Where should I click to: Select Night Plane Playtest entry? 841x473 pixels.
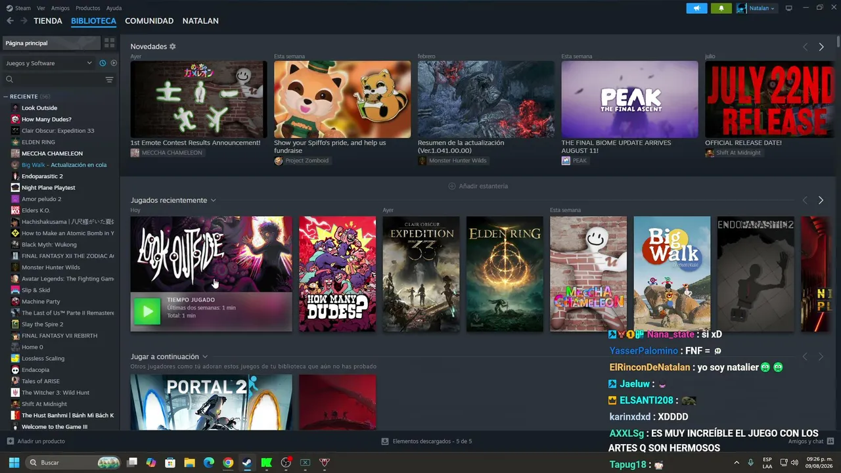[49, 188]
